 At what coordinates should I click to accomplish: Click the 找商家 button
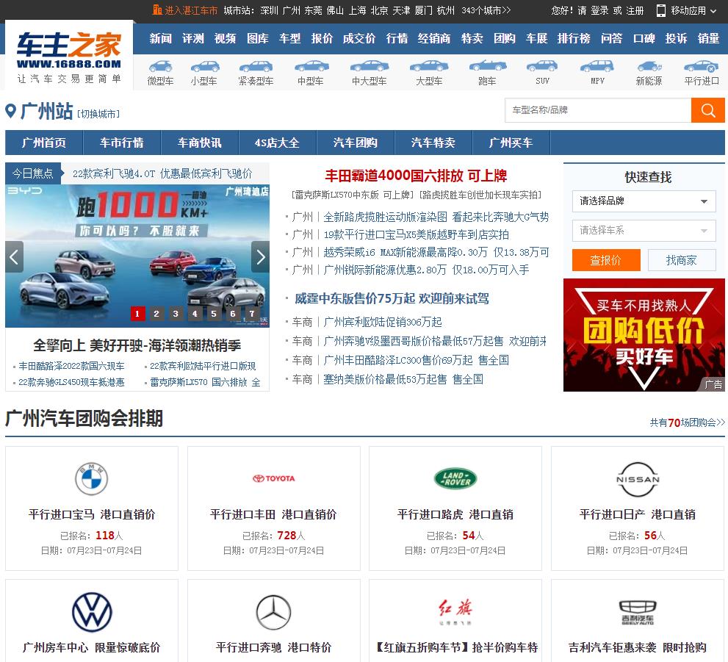pos(682,260)
